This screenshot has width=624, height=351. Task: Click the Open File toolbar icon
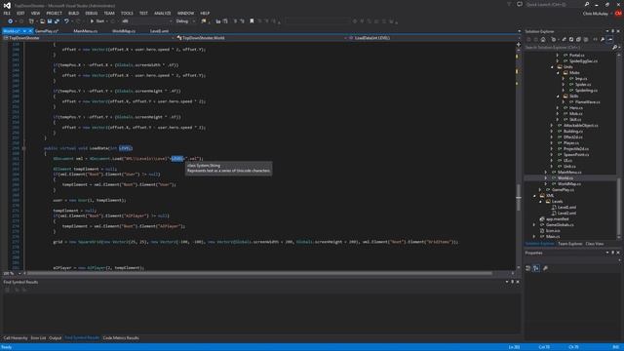click(x=42, y=21)
